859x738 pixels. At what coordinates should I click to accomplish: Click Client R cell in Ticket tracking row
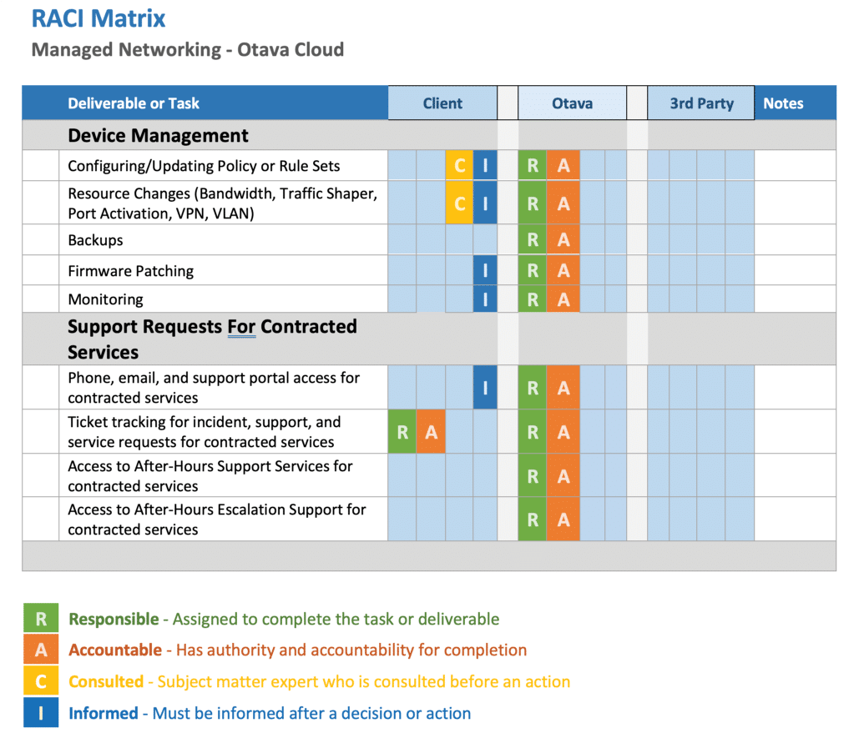[402, 432]
